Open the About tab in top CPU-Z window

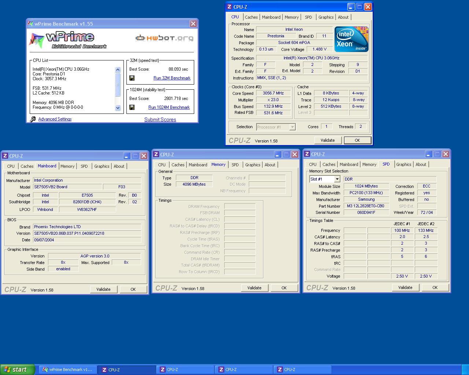point(343,17)
